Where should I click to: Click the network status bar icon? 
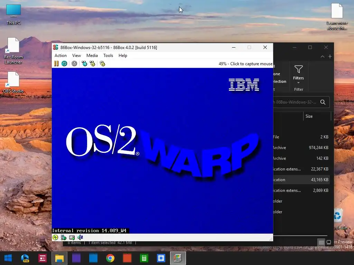(x=64, y=237)
